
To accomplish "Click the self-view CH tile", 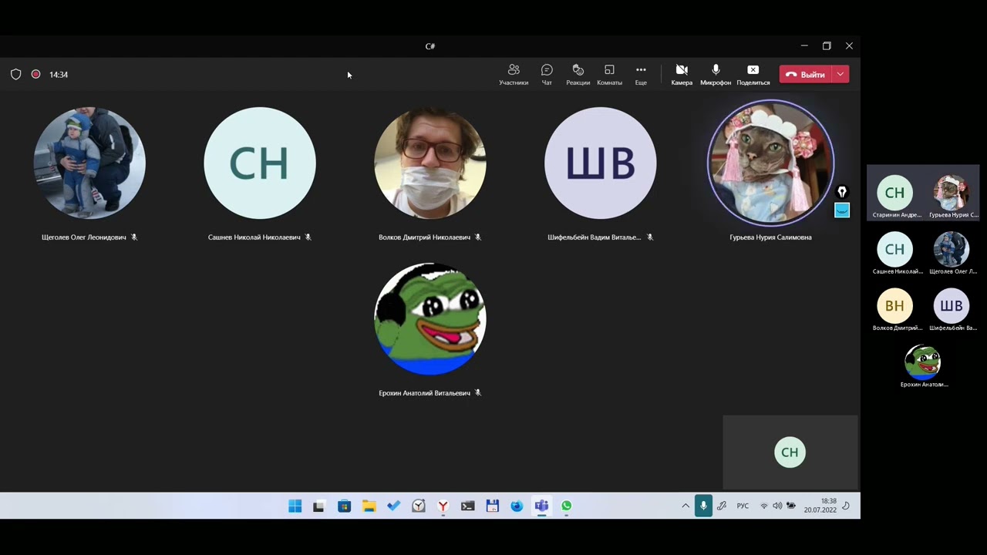I will (790, 452).
